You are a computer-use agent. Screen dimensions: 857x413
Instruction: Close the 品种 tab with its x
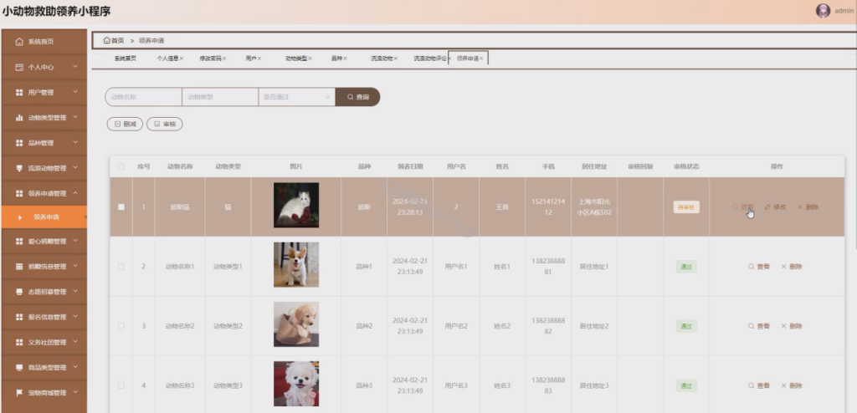[345, 59]
